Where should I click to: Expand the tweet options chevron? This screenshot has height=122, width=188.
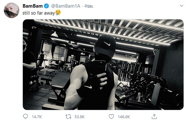click(x=181, y=6)
